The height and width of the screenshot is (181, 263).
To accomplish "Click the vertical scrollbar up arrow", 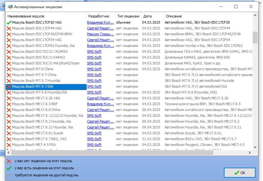I will pos(255,15).
